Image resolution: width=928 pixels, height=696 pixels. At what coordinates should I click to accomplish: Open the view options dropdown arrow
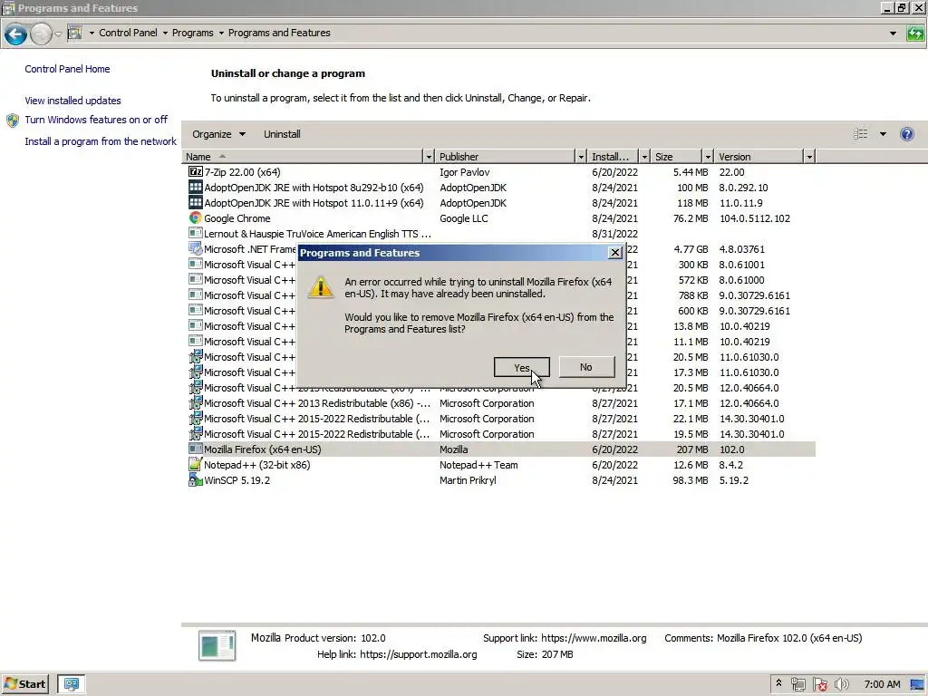(x=883, y=134)
